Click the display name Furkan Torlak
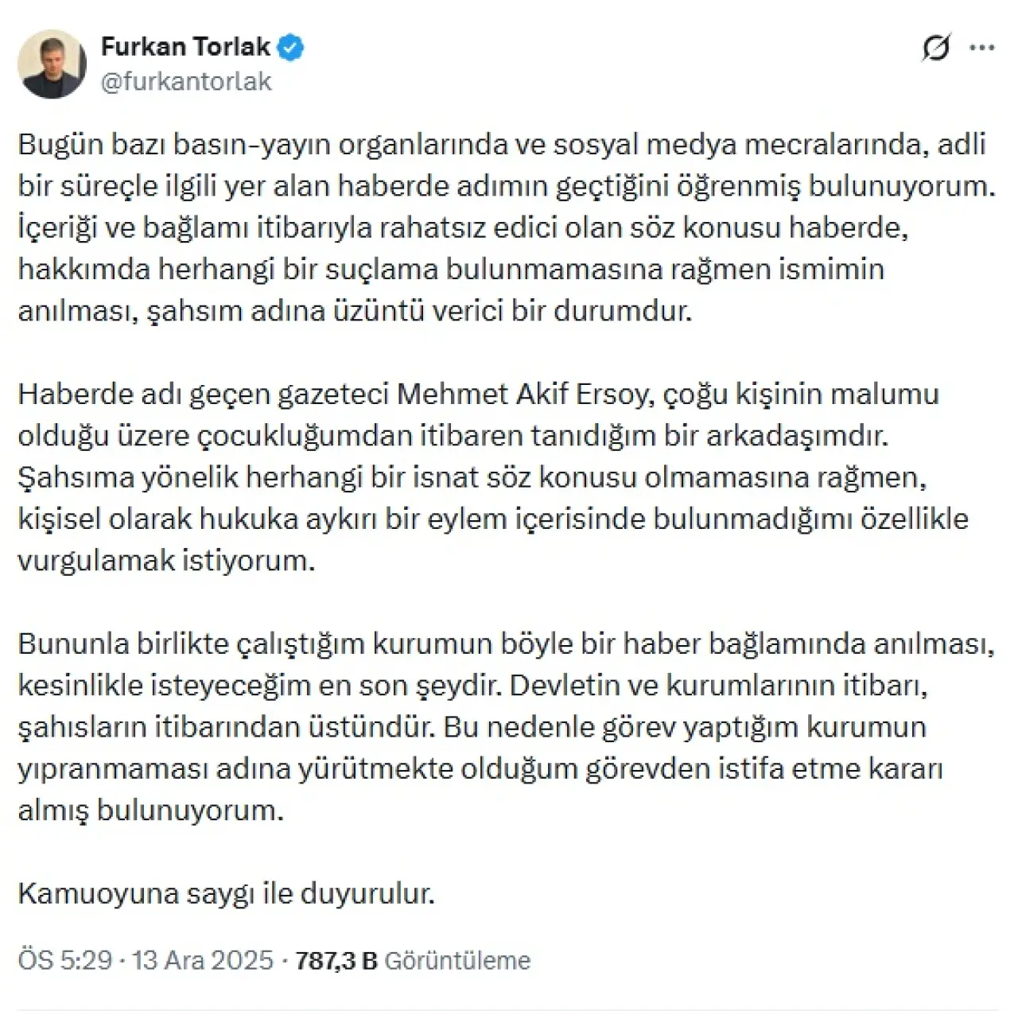 coord(185,47)
